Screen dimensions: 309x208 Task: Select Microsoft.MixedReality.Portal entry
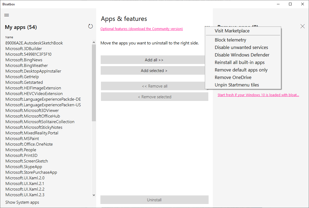point(32,133)
